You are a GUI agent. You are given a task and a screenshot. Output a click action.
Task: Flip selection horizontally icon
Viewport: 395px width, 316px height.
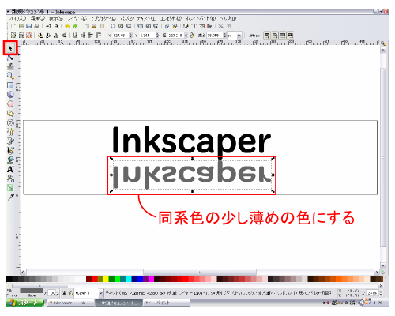(x=56, y=36)
